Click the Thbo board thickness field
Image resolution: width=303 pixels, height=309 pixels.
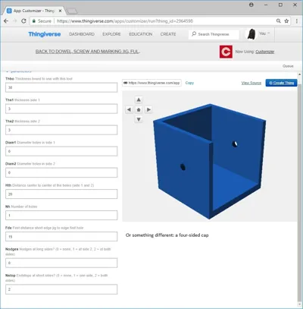point(61,87)
